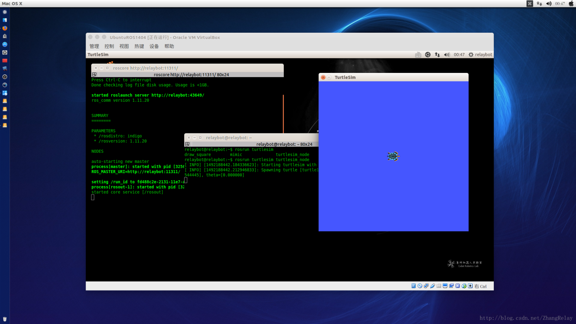Screen dimensions: 576x324
Task: Click 'rosrun turtlesim turtlesim_node' command line
Action: 247,160
